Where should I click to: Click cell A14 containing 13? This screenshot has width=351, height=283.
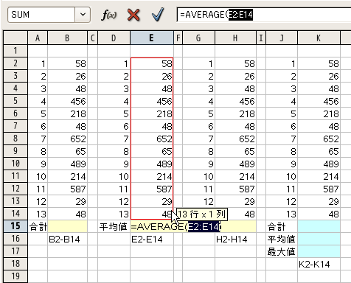[38, 214]
